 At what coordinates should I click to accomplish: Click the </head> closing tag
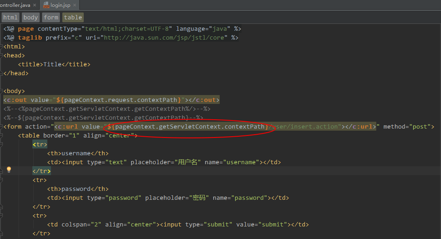click(16, 73)
